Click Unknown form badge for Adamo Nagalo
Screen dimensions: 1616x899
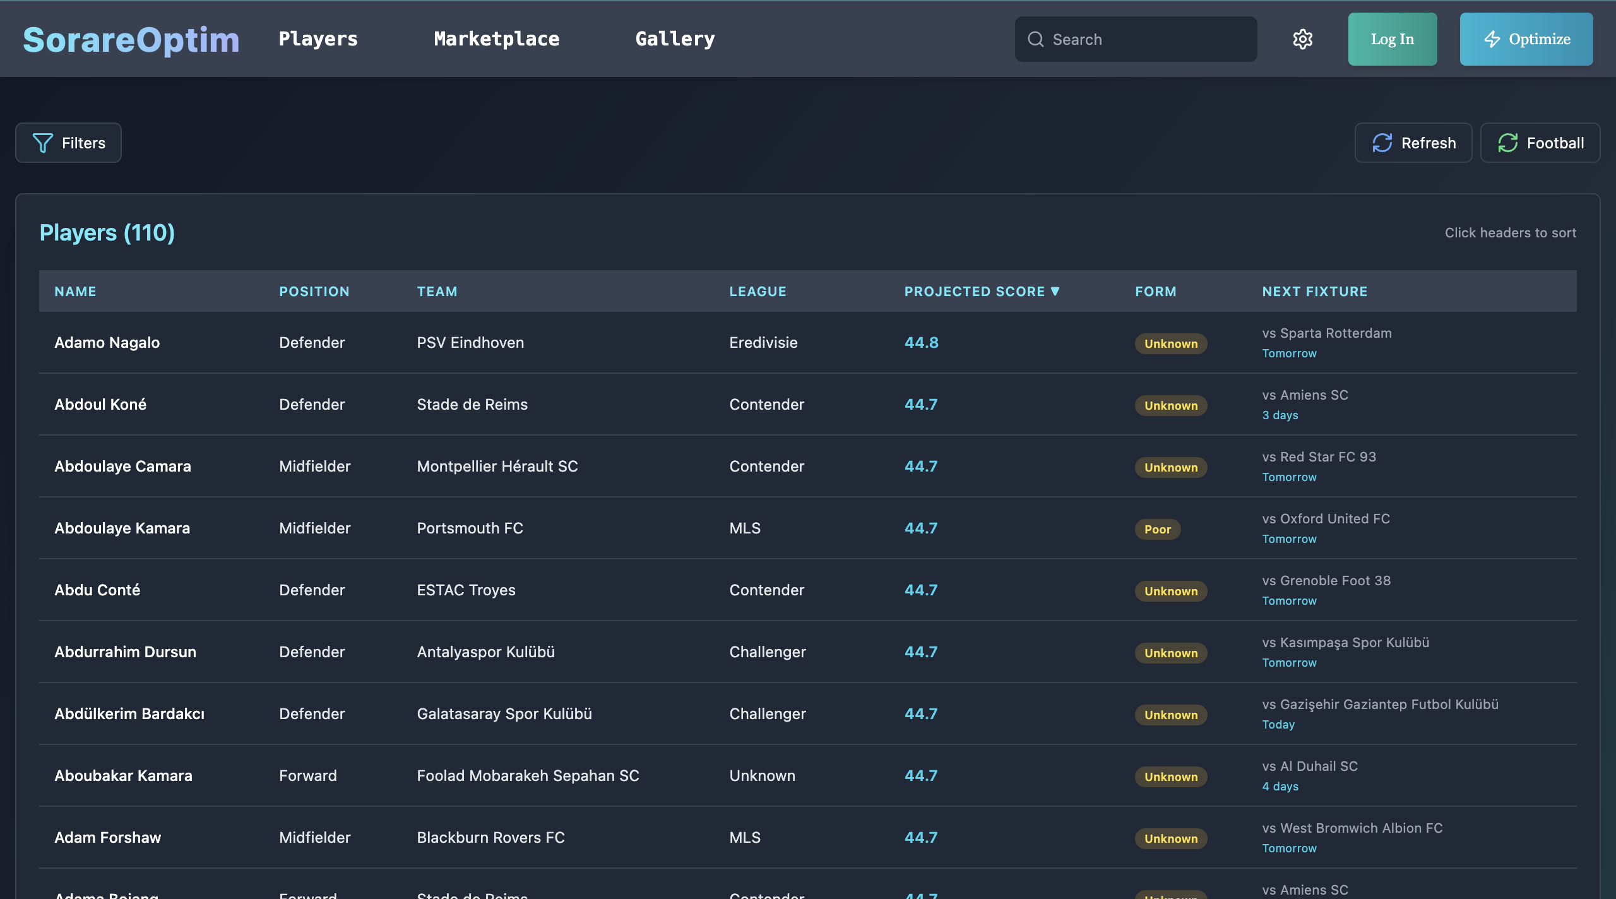pos(1170,343)
